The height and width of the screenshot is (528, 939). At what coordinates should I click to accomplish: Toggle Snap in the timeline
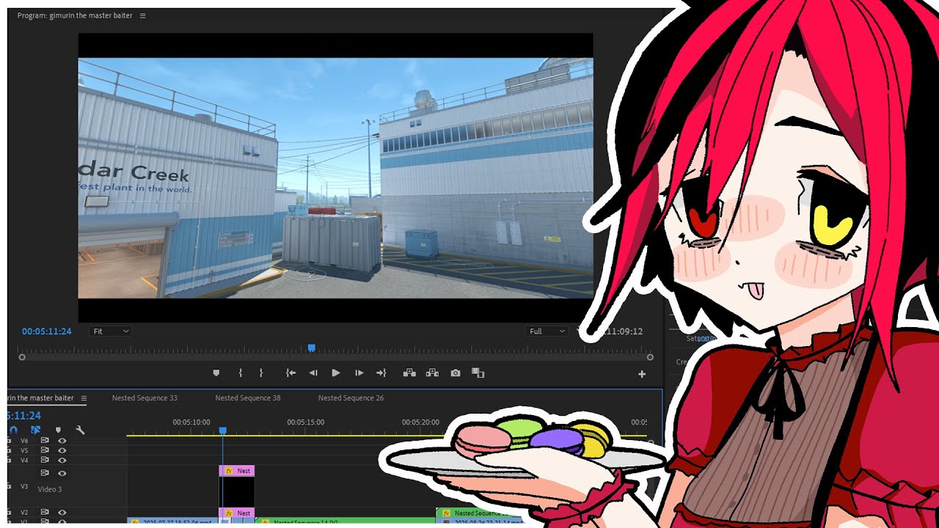[x=13, y=430]
